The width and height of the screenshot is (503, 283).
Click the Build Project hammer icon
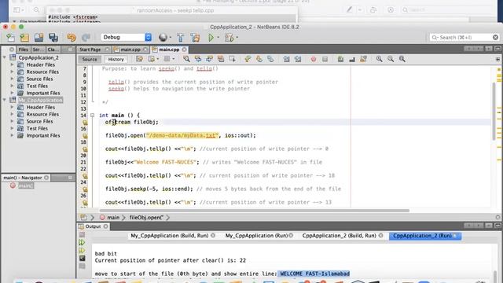point(180,38)
